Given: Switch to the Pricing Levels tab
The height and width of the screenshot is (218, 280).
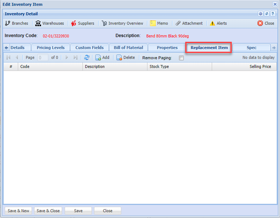Looking at the screenshot, I should 50,47.
